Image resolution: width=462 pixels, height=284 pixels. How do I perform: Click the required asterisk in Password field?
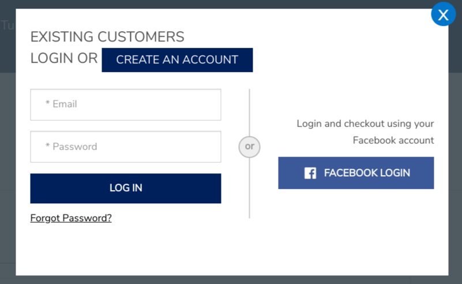pyautogui.click(x=47, y=145)
